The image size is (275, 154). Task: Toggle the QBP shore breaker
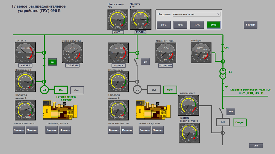(x=231, y=112)
